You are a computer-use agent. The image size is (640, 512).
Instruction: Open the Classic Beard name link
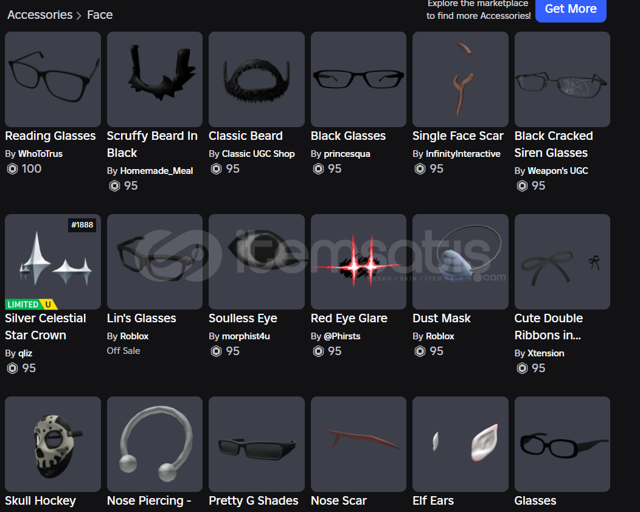click(x=246, y=136)
